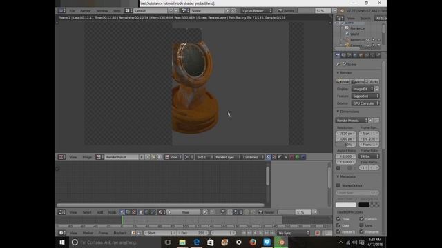Toggle visibility eye of RenderCm outliner row
The image size is (442, 248).
pos(368,40)
